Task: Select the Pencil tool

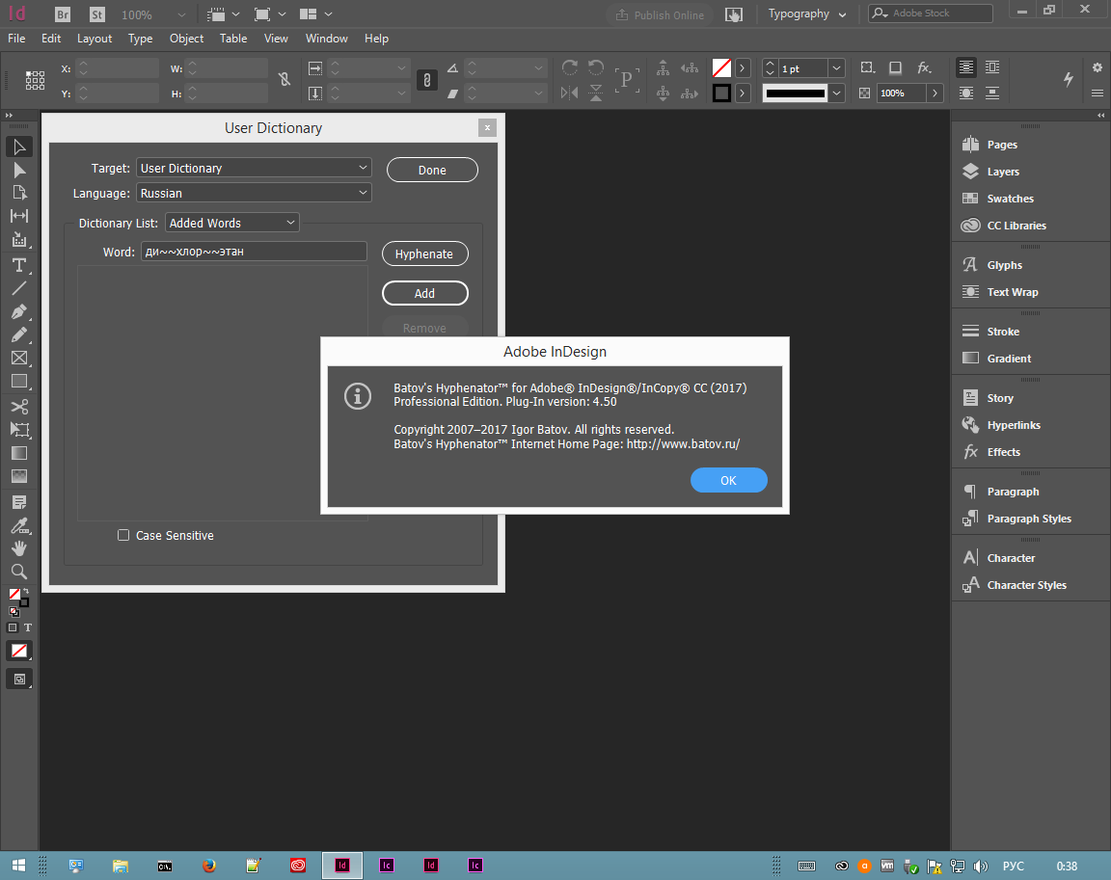Action: (x=19, y=334)
